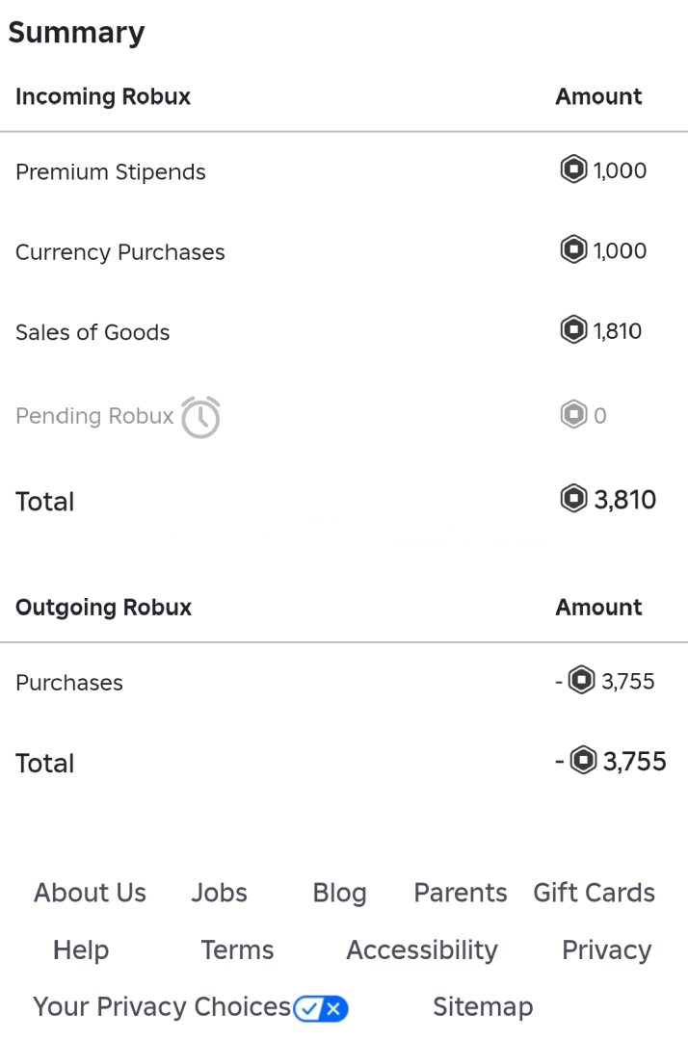Click the Robux icon in Sales of Goods row
The width and height of the screenshot is (688, 1040).
coord(573,330)
